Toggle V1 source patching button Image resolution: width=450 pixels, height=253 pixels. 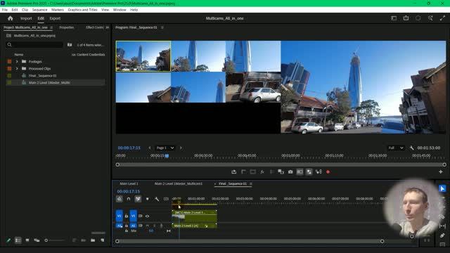[119, 216]
